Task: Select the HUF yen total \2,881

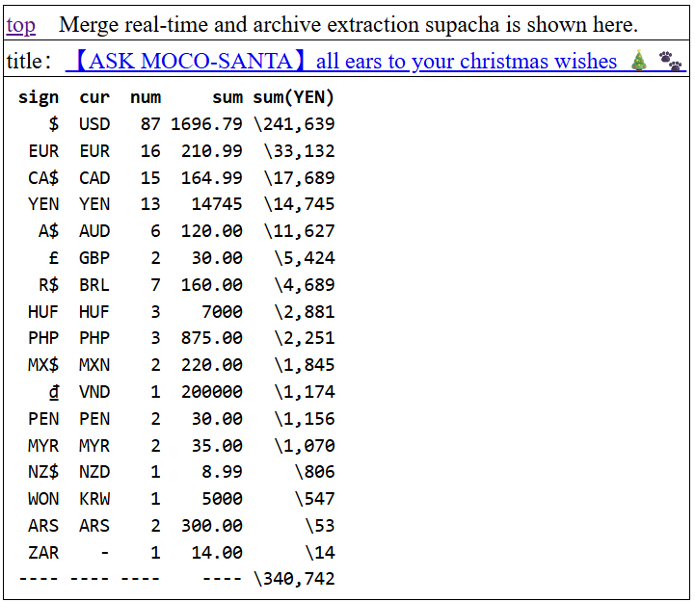Action: (x=305, y=312)
